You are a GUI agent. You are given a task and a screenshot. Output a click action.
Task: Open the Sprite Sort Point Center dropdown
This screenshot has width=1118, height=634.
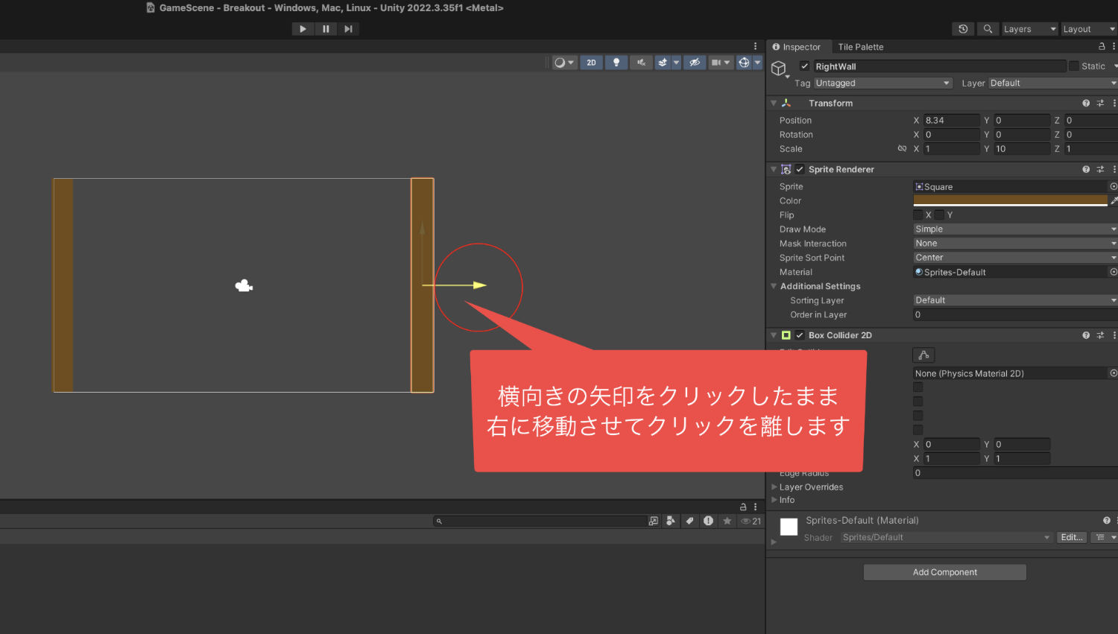(x=1015, y=258)
